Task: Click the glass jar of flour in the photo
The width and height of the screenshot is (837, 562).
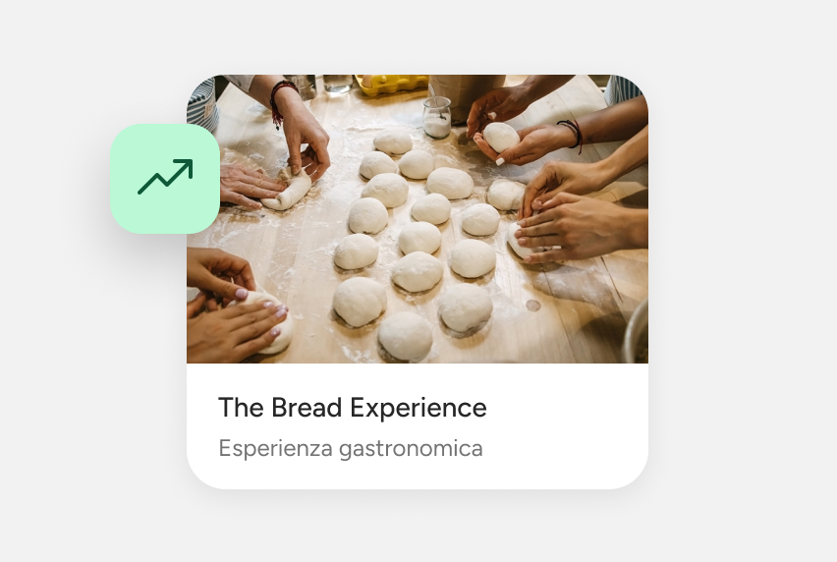Action: [436, 118]
